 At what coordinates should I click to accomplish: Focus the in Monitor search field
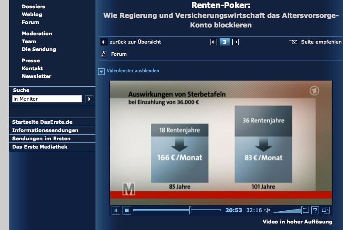click(47, 99)
